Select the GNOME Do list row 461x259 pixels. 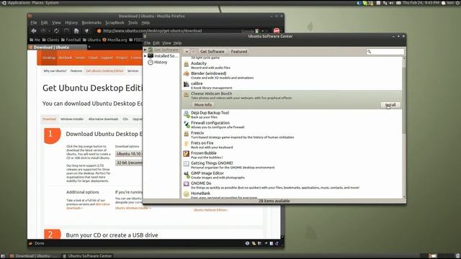[x=292, y=186]
